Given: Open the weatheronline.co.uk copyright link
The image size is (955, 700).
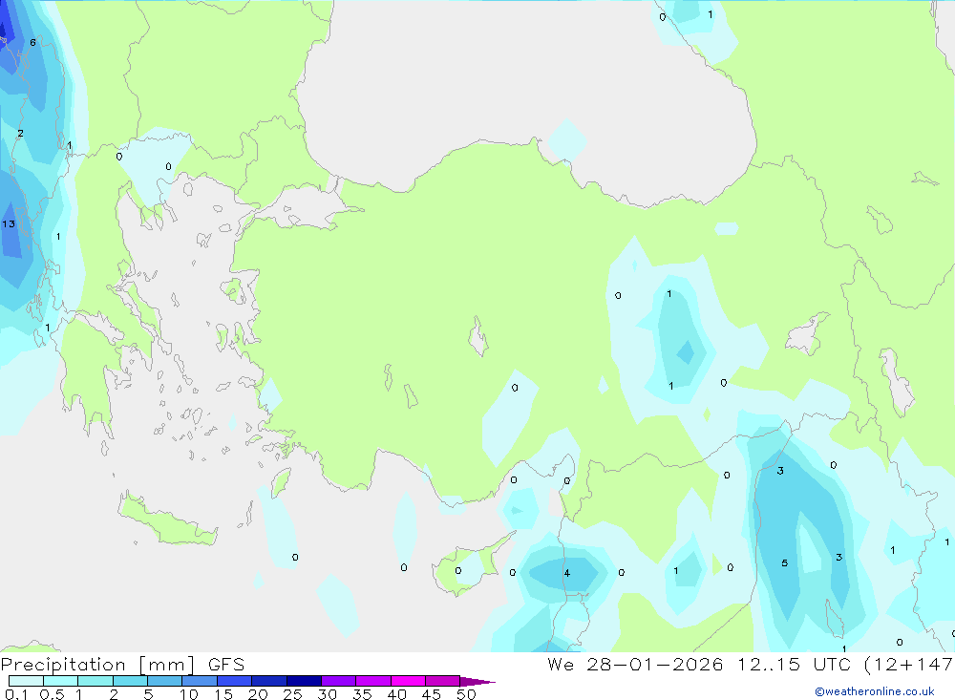Looking at the screenshot, I should pos(875,691).
